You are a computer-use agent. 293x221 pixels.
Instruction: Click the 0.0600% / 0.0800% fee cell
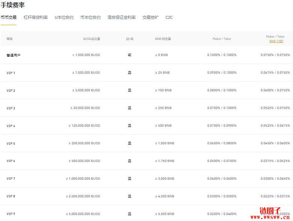pos(222,143)
